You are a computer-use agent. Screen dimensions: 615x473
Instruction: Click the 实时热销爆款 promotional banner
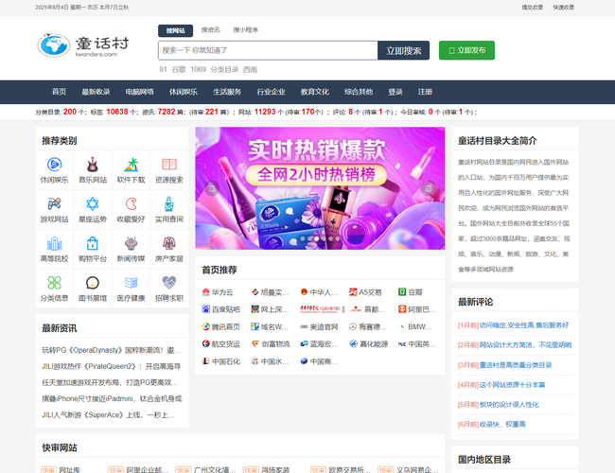point(320,188)
